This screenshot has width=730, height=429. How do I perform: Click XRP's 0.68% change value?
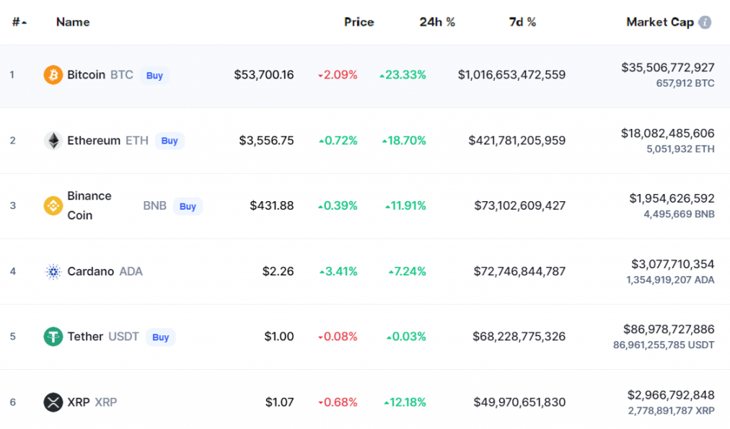tap(338, 402)
